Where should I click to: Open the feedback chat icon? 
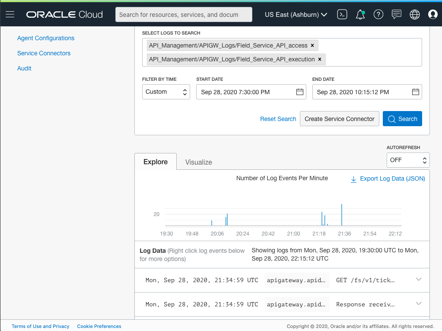396,14
